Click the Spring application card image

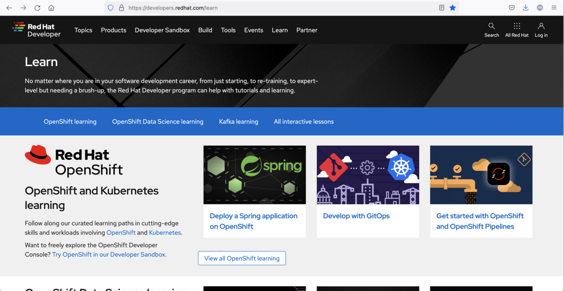point(255,175)
